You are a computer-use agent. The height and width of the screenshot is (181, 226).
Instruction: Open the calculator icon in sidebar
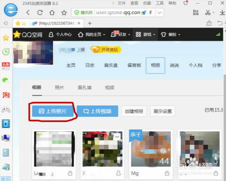tap(6, 152)
